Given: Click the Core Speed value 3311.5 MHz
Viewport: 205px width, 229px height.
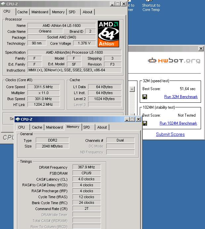Looking at the screenshot, I should 43,87.
